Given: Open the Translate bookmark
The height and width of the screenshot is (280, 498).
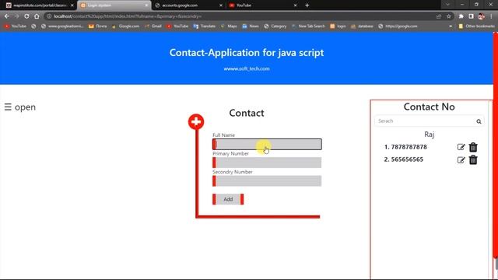Looking at the screenshot, I should 205,26.
